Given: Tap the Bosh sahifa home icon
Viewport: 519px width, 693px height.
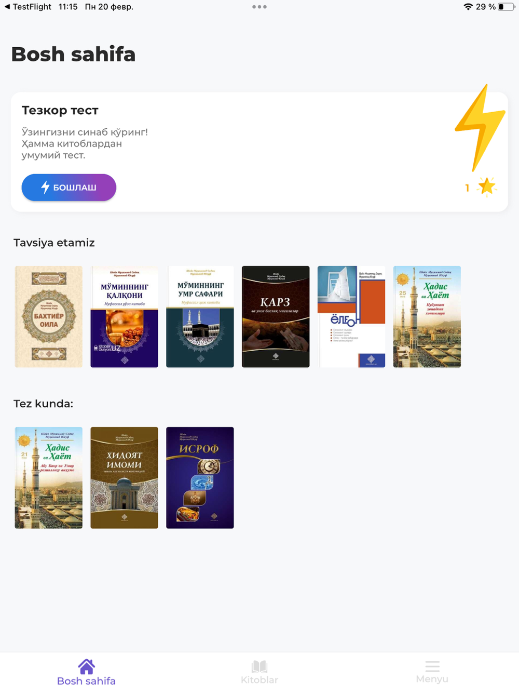Looking at the screenshot, I should [x=87, y=666].
